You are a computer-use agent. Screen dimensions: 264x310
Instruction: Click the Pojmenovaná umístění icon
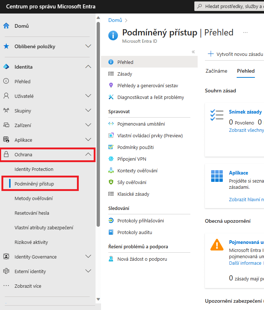pos(111,124)
